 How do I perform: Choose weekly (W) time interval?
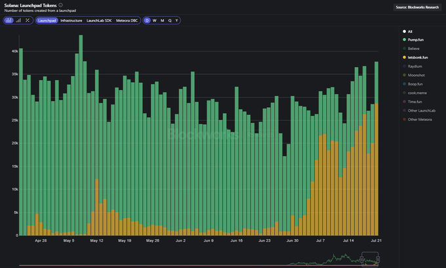tap(154, 20)
